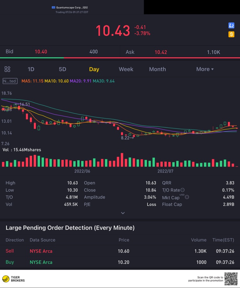This screenshot has width=240, height=288.
Task: Tap the orange S dollar icon
Action: tap(231, 34)
